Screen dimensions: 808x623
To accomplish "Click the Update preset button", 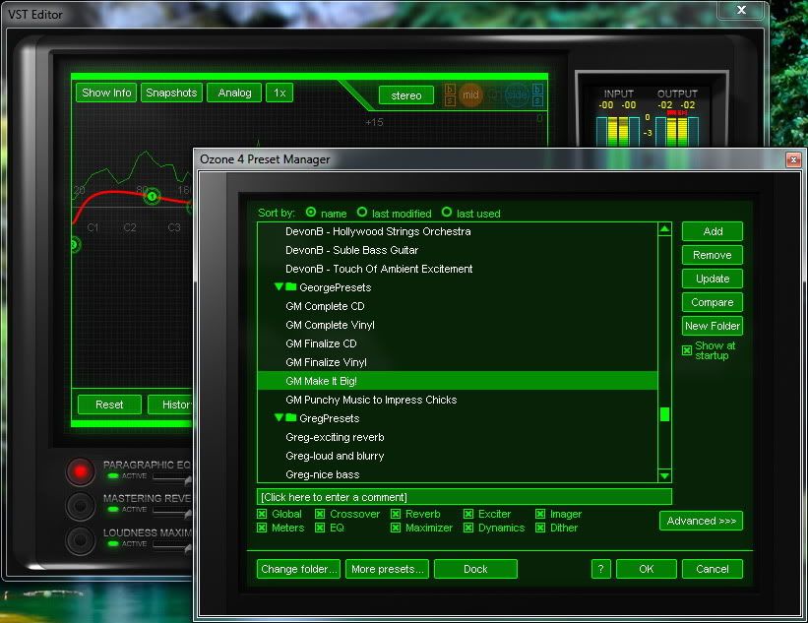I will tap(713, 279).
